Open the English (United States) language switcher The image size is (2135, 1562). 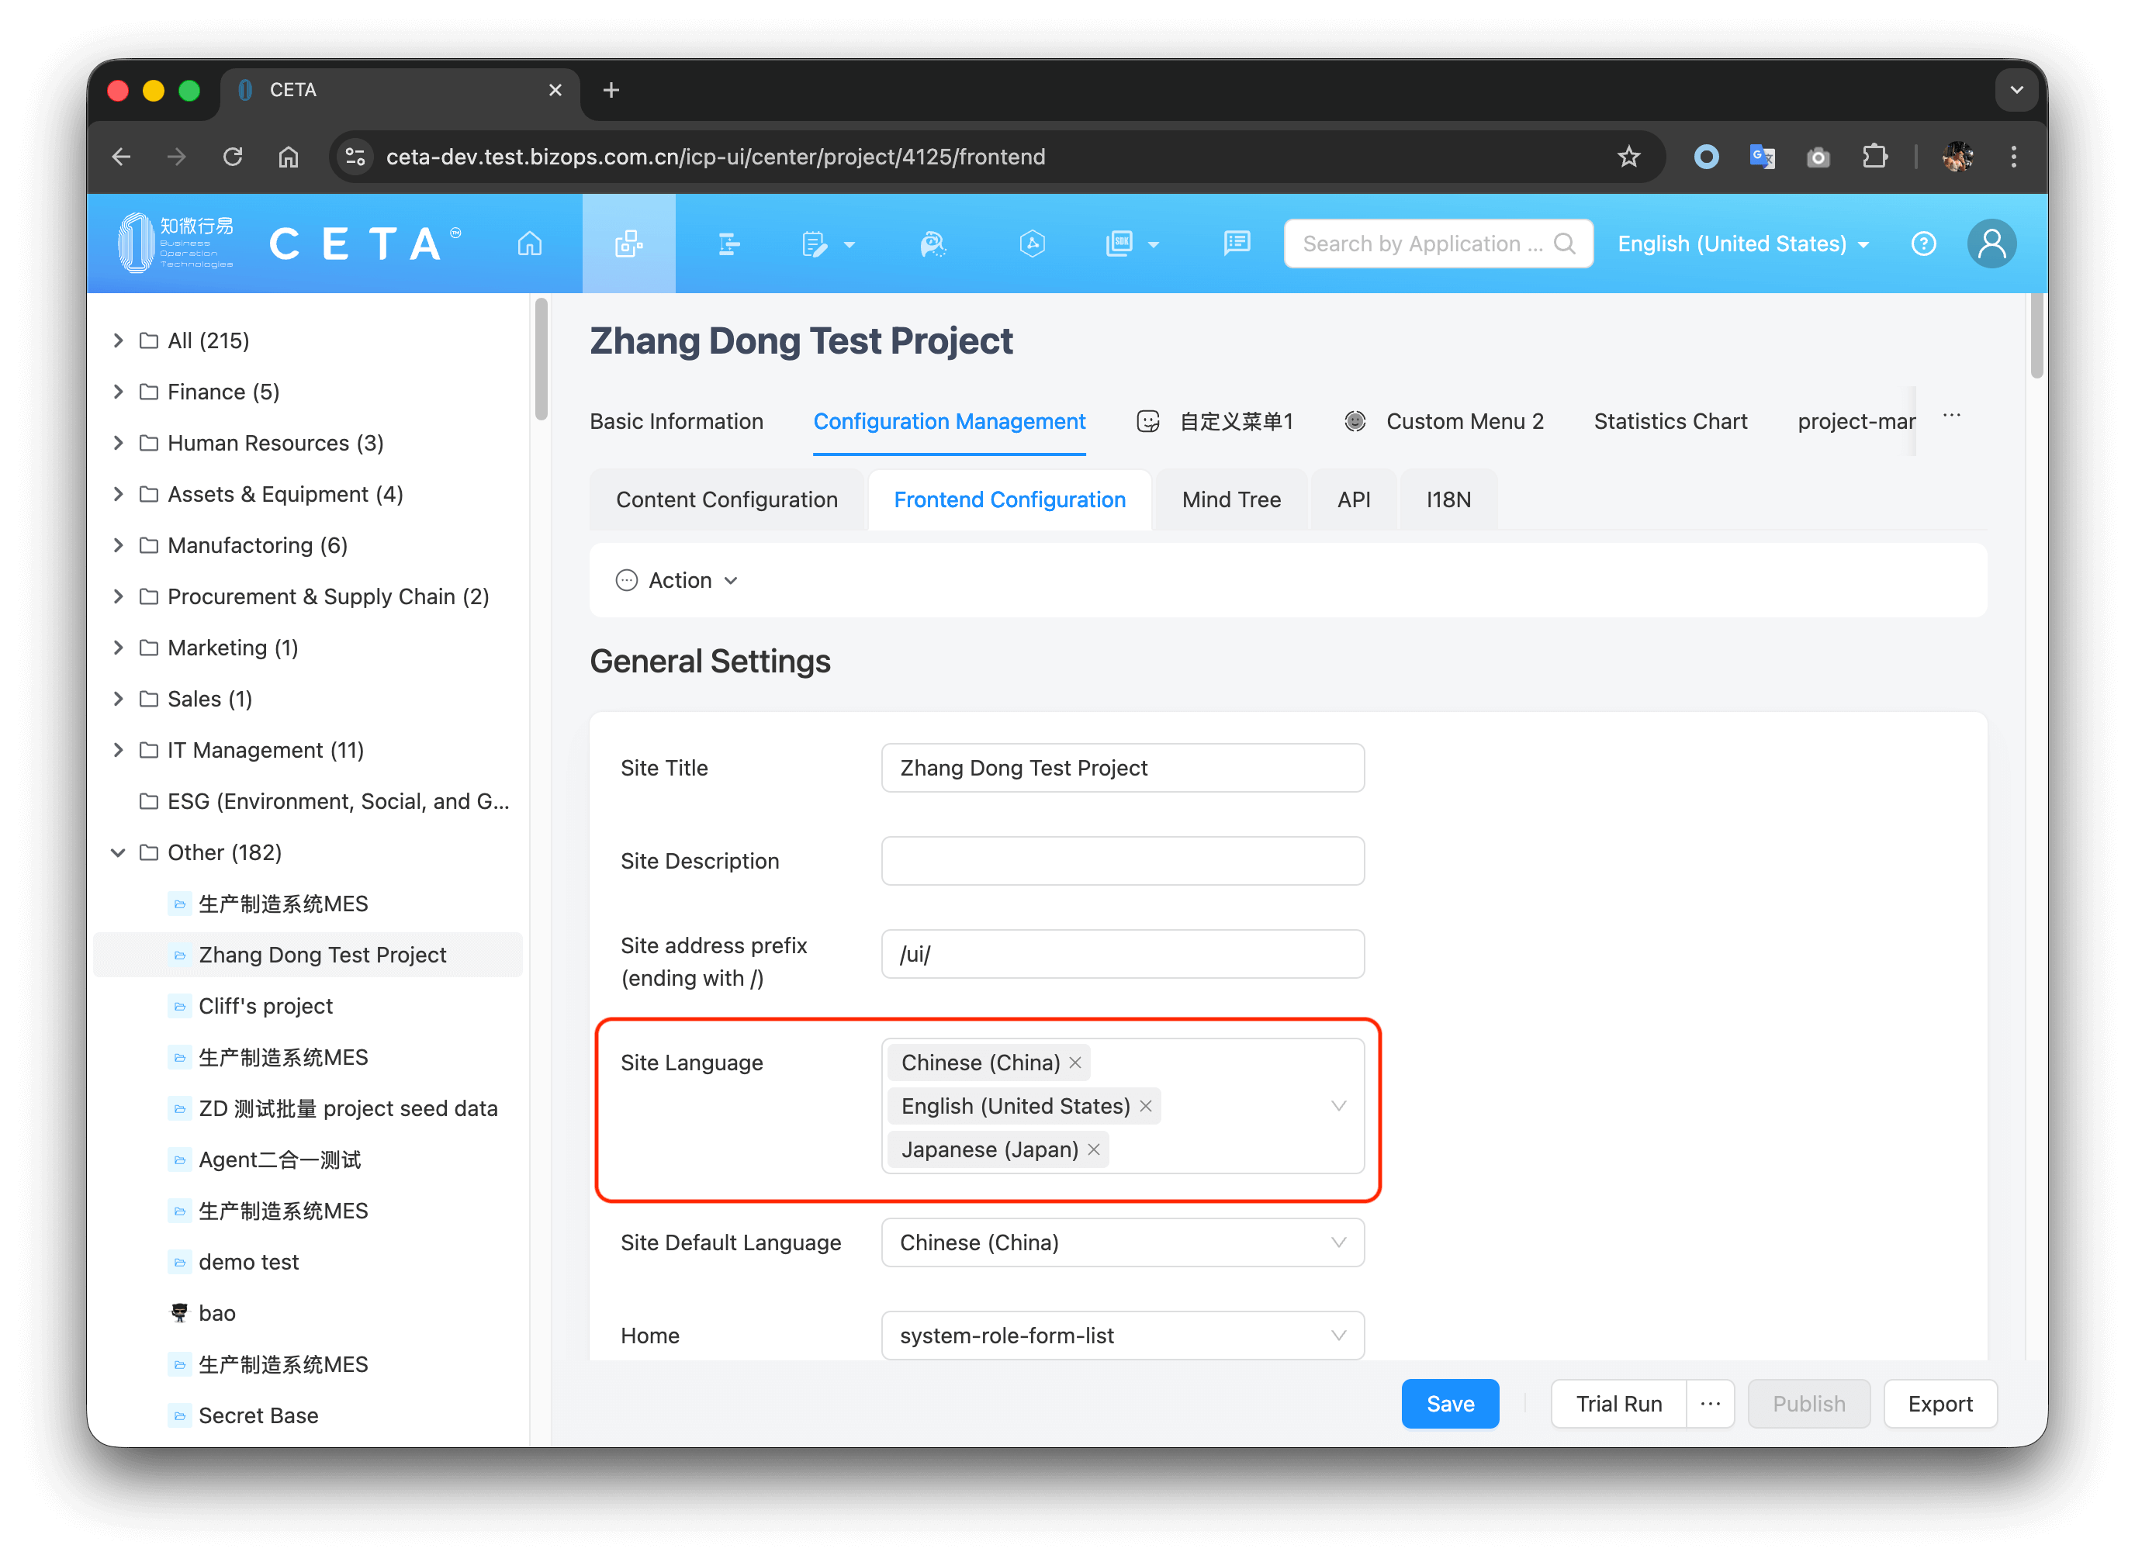[x=1742, y=244]
